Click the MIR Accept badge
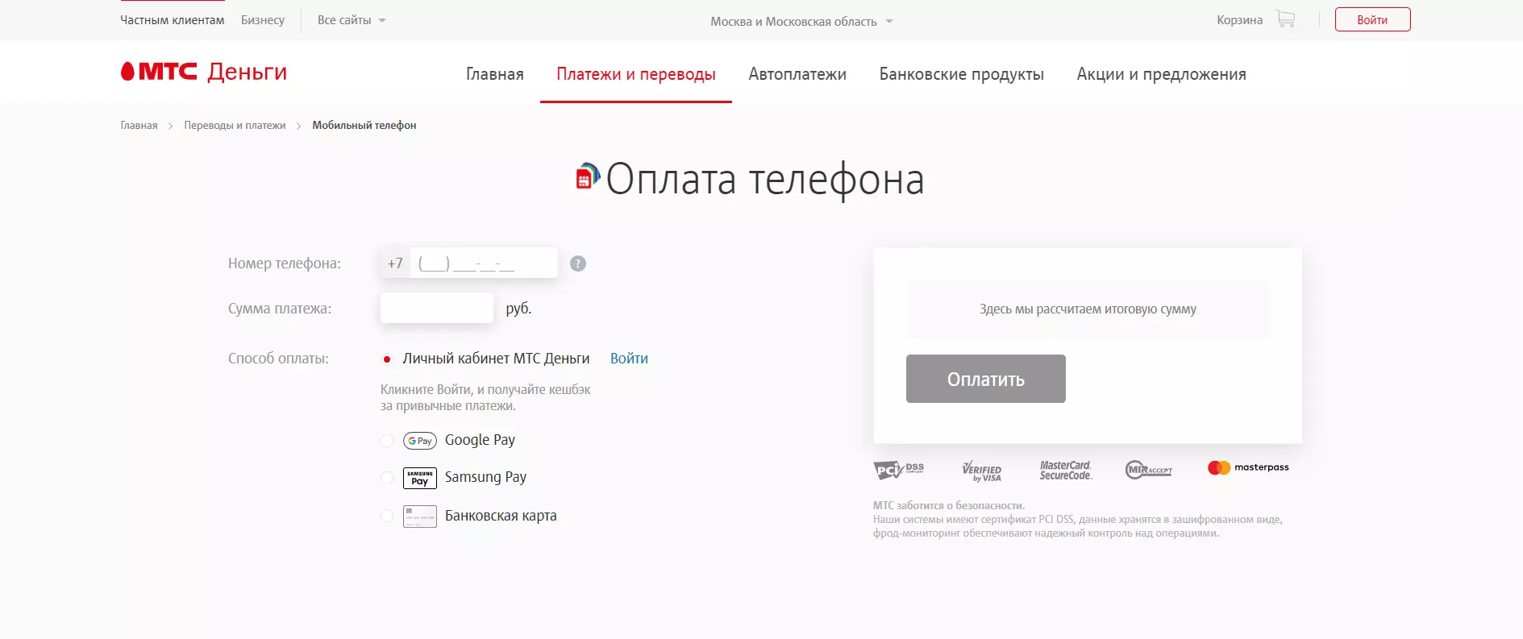Viewport: 1523px width, 639px height. 1149,470
